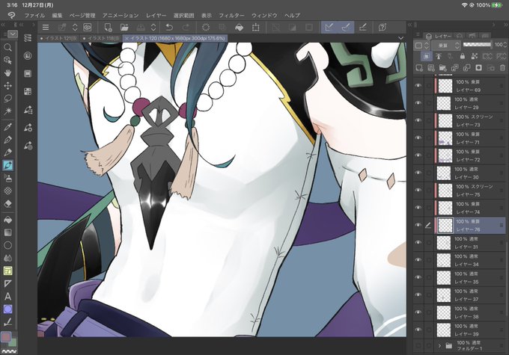Open the save options stepper arrows
Screen dimensions: 509x355
point(153,27)
